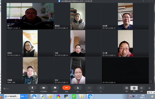Screen dimensions: 155x99
Task: Select 张亭's video tile
Action: [77, 70]
